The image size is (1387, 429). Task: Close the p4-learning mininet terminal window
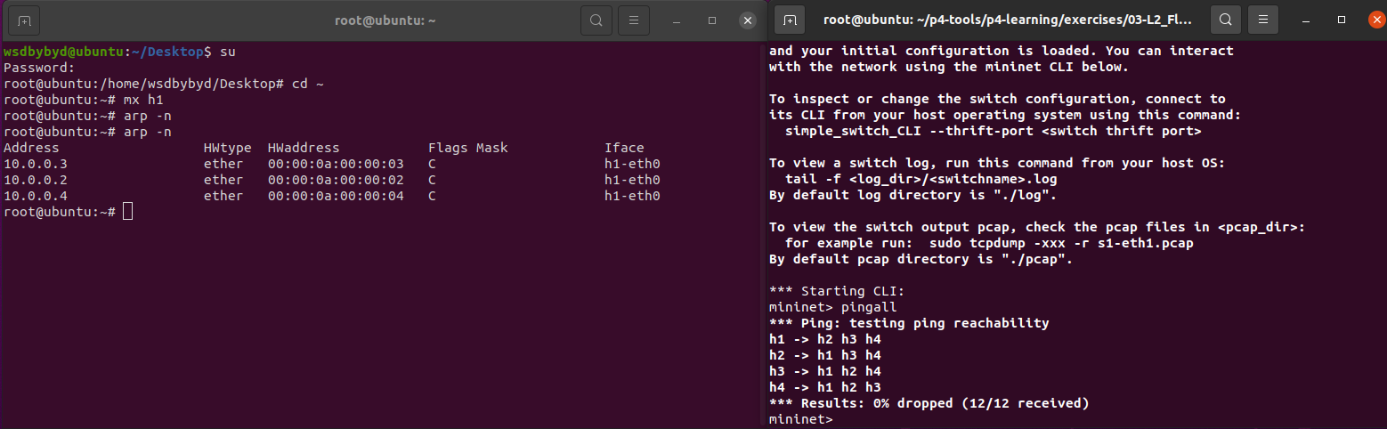pyautogui.click(x=1375, y=20)
